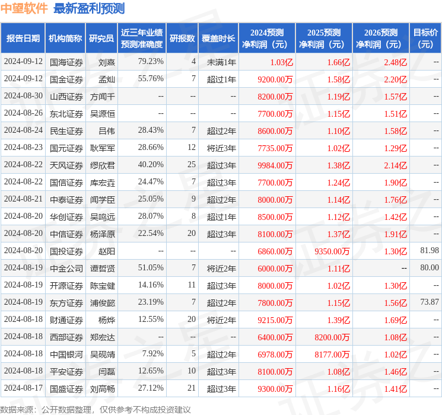Click researcher name 赵阳
The height and width of the screenshot is (415, 442).
pyautogui.click(x=107, y=251)
